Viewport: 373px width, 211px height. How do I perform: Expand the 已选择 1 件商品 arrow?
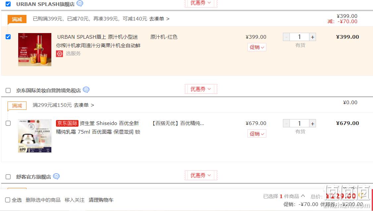303,196
